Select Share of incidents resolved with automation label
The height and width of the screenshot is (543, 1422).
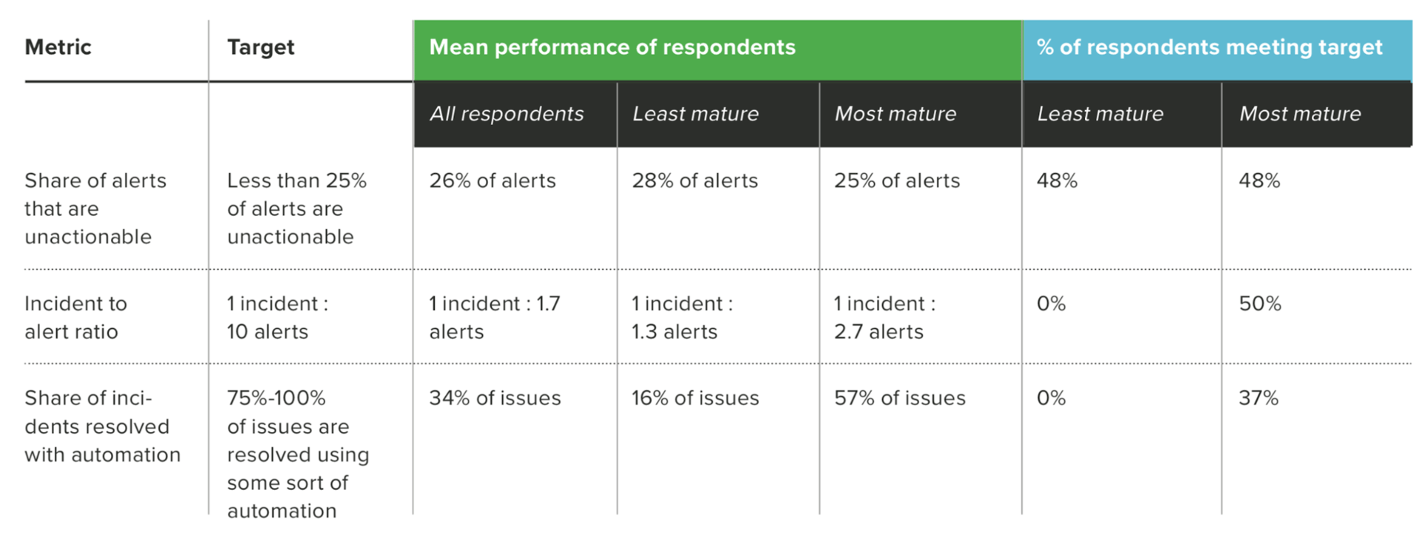pyautogui.click(x=102, y=426)
